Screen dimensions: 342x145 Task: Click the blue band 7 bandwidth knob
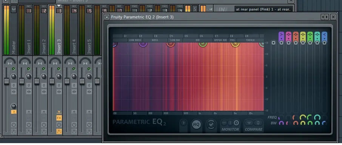pyautogui.click(x=324, y=123)
